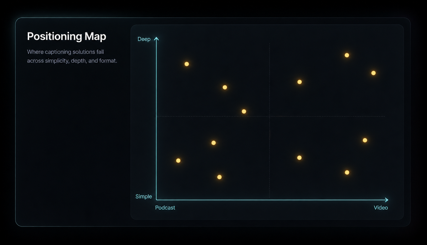Screen dimensions: 427x245
Task: Select the rightmost dot on the chart
Action: coord(373,73)
